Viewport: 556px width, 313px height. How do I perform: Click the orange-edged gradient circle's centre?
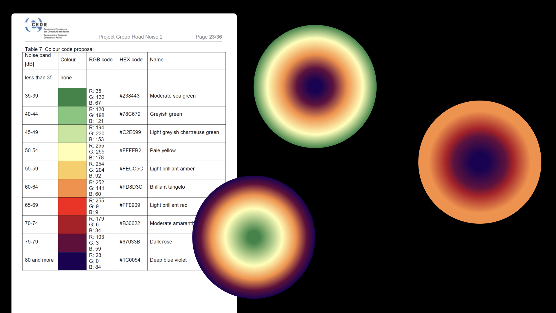pyautogui.click(x=480, y=162)
